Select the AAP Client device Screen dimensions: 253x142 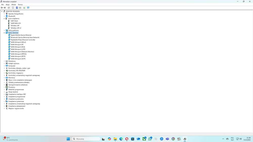point(14,21)
